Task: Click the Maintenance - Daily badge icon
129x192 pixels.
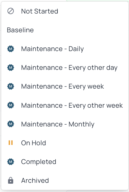Action: [11, 49]
